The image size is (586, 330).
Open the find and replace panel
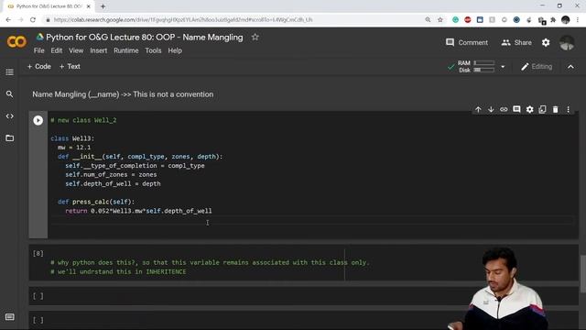pyautogui.click(x=10, y=93)
